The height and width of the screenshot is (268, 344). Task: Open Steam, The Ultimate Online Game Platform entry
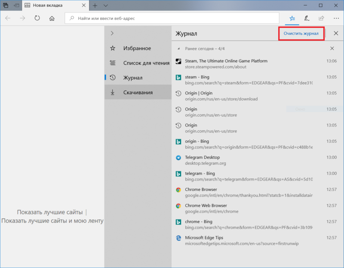[257, 63]
